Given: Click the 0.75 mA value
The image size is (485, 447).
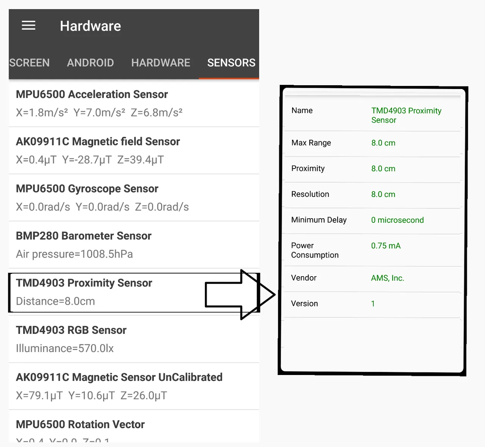Looking at the screenshot, I should pyautogui.click(x=386, y=245).
